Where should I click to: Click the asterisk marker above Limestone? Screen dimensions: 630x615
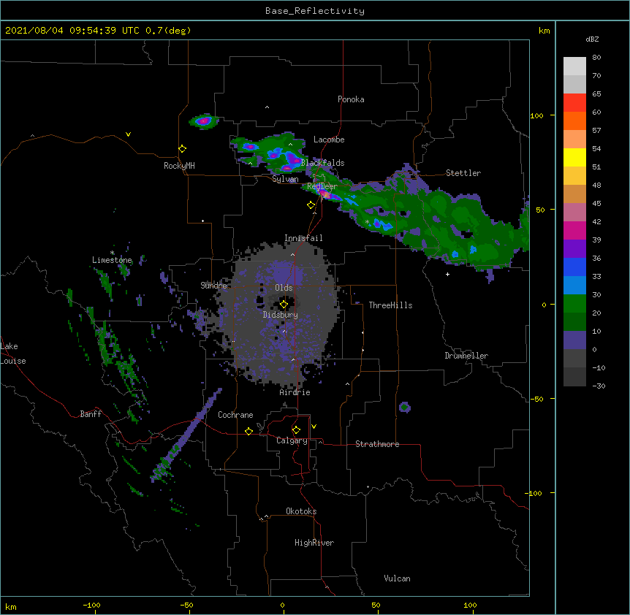113,253
